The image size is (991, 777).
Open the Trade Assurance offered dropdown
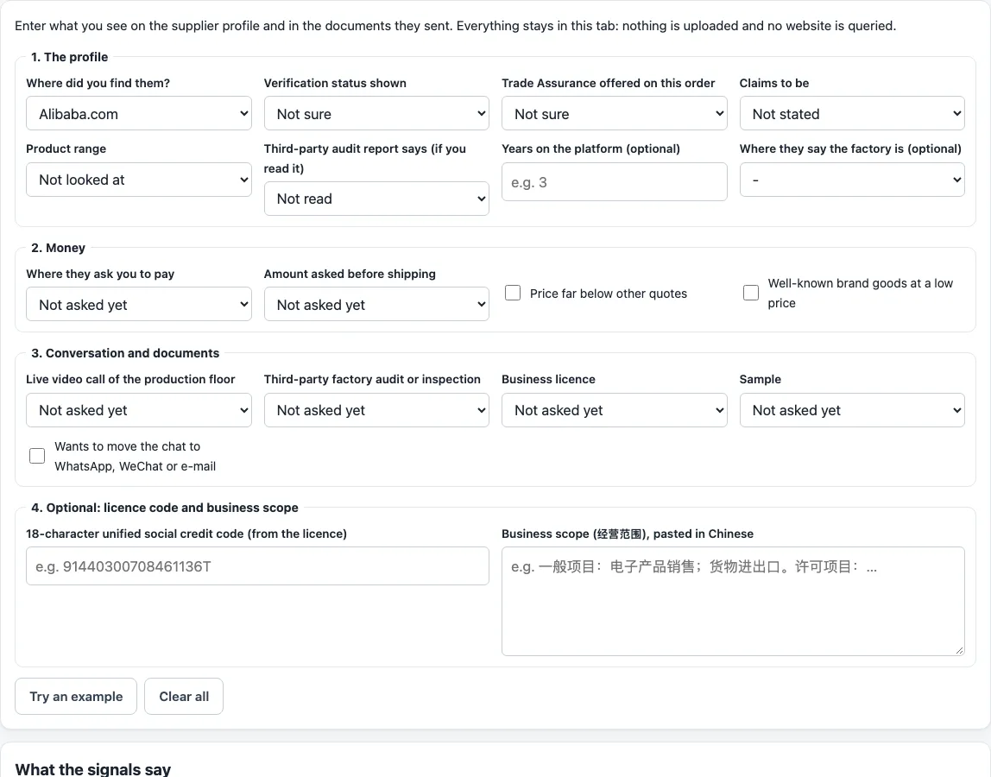[x=615, y=114]
